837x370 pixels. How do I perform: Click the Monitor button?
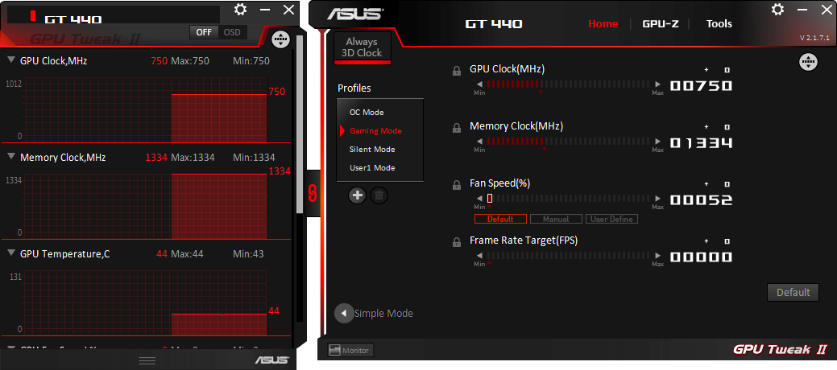349,350
